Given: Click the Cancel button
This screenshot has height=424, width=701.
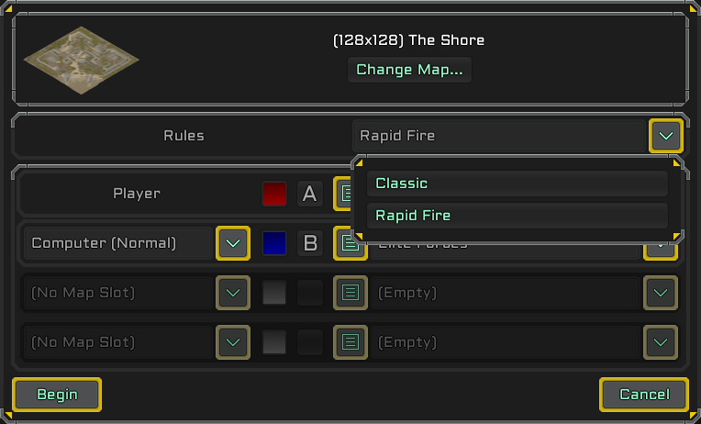Looking at the screenshot, I should coord(644,395).
